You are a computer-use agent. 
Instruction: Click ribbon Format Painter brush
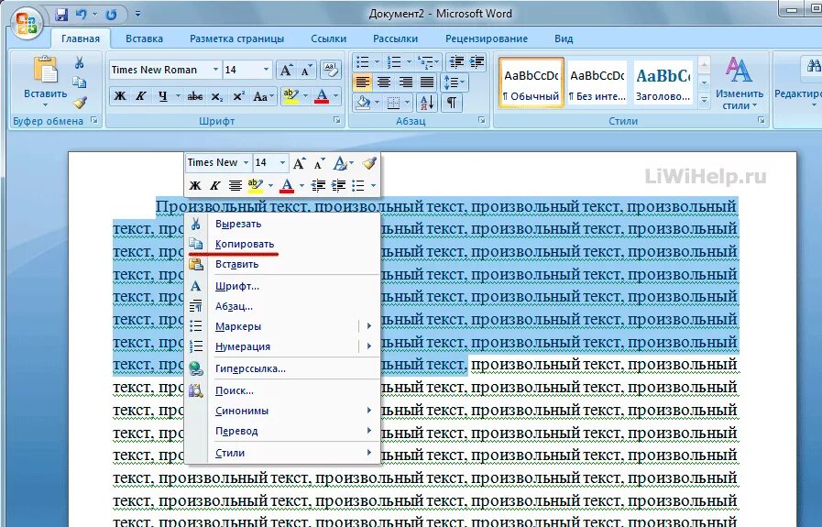(80, 103)
